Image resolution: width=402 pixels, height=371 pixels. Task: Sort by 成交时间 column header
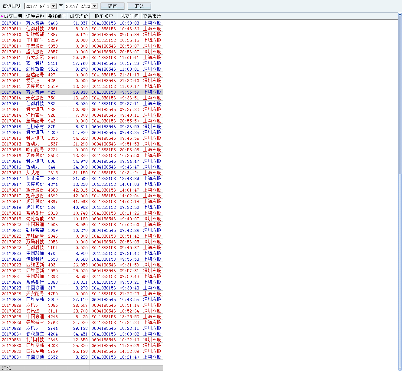[x=129, y=16]
